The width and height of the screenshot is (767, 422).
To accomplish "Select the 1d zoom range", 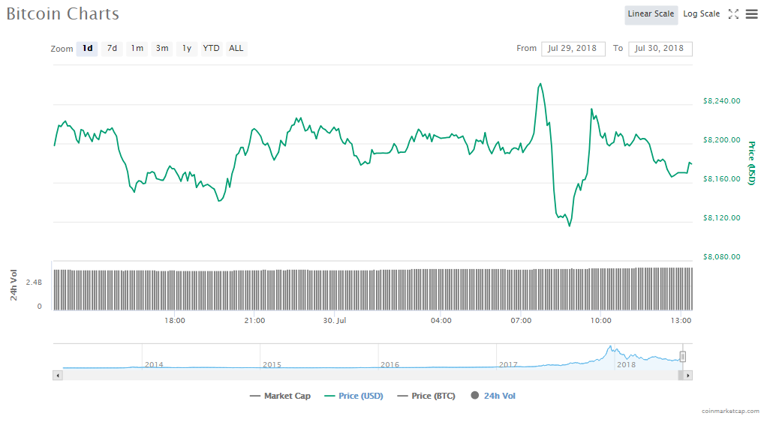I will [x=87, y=49].
